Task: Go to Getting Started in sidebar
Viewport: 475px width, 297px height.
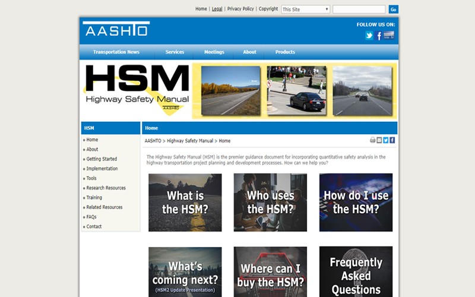Action: coord(102,159)
